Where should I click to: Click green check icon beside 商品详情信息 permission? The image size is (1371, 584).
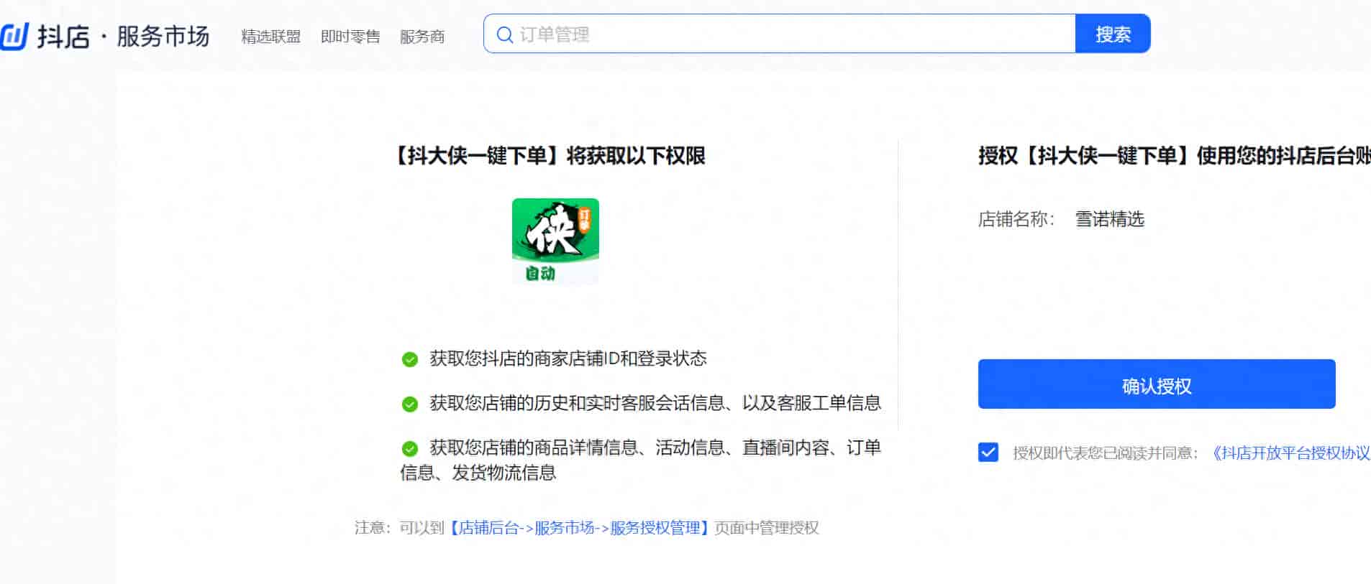410,449
